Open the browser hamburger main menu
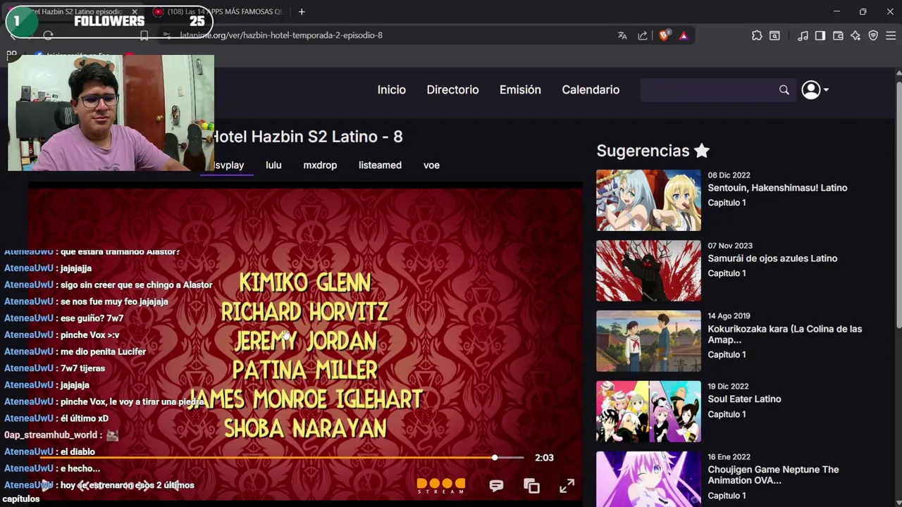Image resolution: width=902 pixels, height=507 pixels. tap(891, 35)
